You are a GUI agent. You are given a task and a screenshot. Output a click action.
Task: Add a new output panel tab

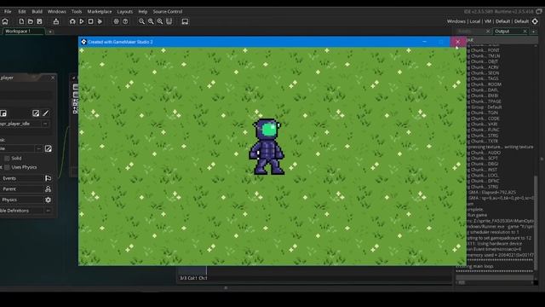click(534, 32)
